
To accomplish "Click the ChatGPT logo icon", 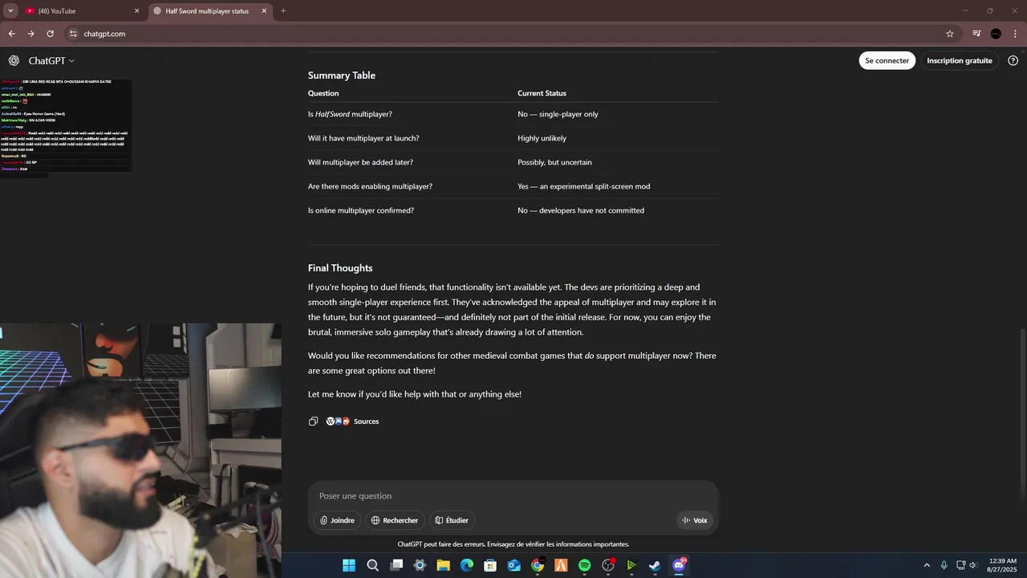I will tap(14, 61).
